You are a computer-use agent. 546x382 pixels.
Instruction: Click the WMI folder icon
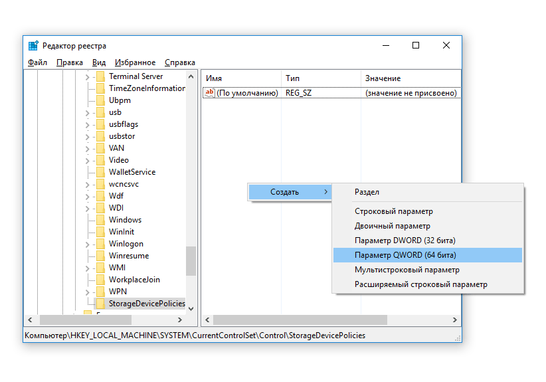point(100,268)
